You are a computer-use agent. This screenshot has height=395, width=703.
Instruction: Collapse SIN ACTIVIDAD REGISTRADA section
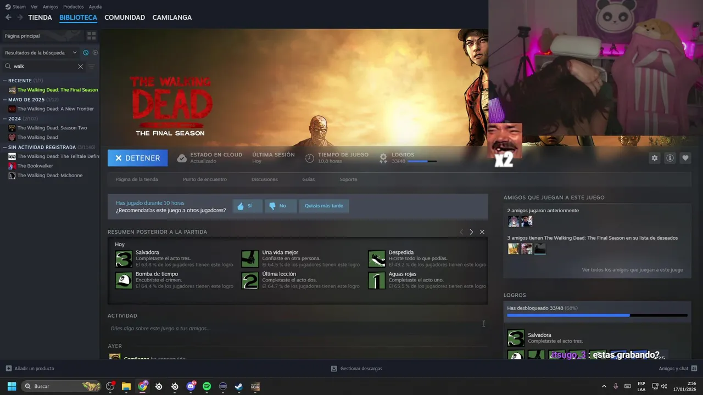(x=5, y=147)
